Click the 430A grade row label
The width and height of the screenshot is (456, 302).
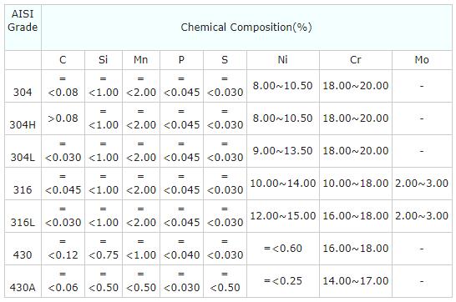[x=23, y=287]
